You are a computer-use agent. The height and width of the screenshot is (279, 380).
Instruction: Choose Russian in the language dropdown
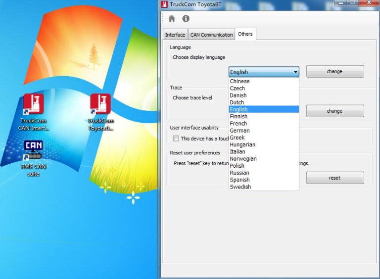(x=264, y=173)
